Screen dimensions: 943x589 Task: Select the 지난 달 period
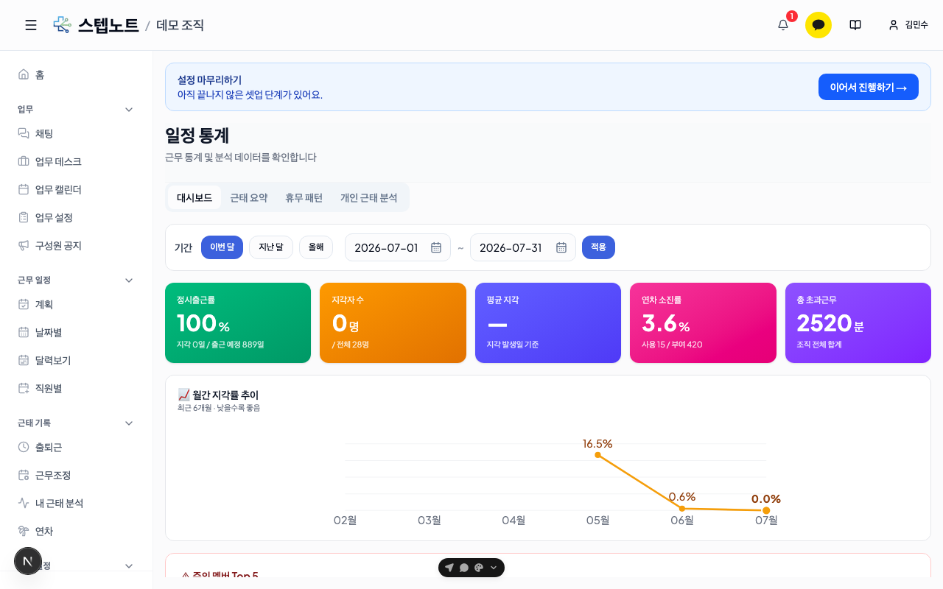tap(271, 247)
